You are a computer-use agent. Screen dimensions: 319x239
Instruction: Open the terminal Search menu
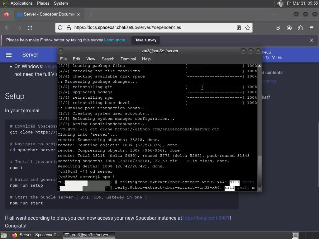pyautogui.click(x=108, y=59)
